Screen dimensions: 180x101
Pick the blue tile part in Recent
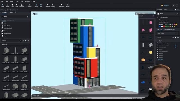(x=143, y=82)
